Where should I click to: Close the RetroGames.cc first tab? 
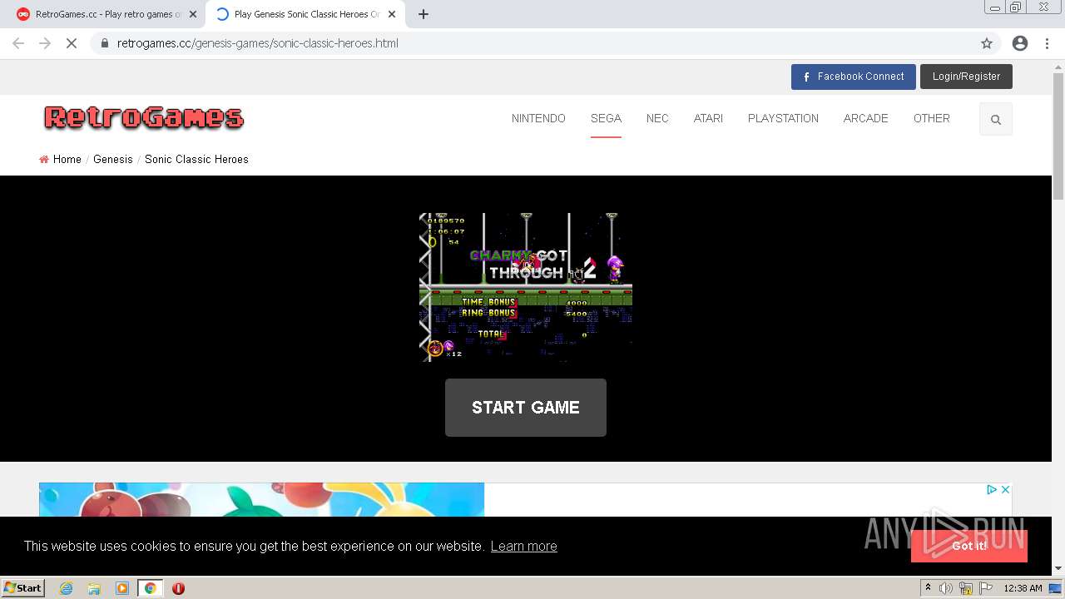click(x=193, y=14)
